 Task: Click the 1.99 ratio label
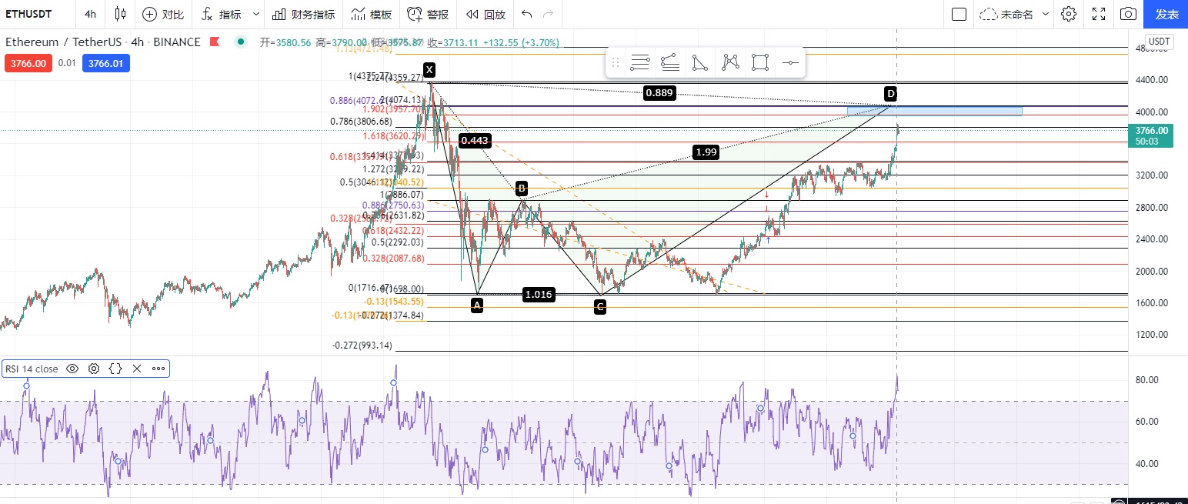[706, 152]
